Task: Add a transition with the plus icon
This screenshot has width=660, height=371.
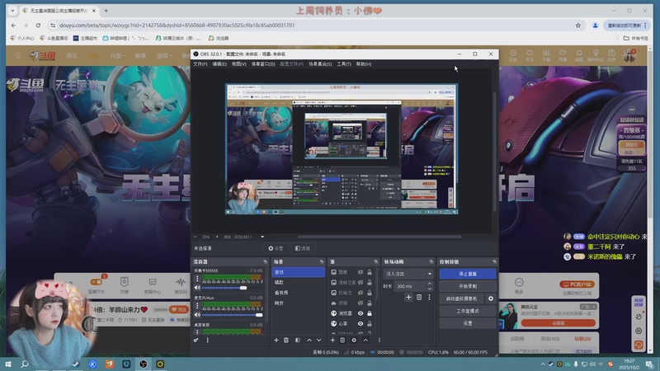Action: click(x=408, y=297)
